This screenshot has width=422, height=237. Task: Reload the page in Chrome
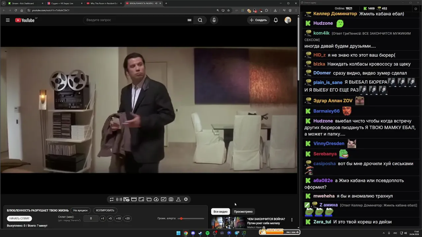16,10
